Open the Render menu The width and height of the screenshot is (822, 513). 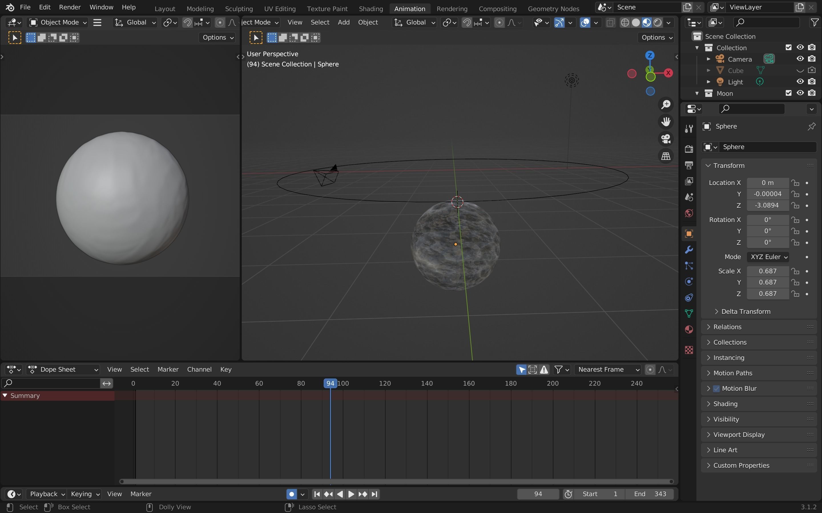coord(70,7)
